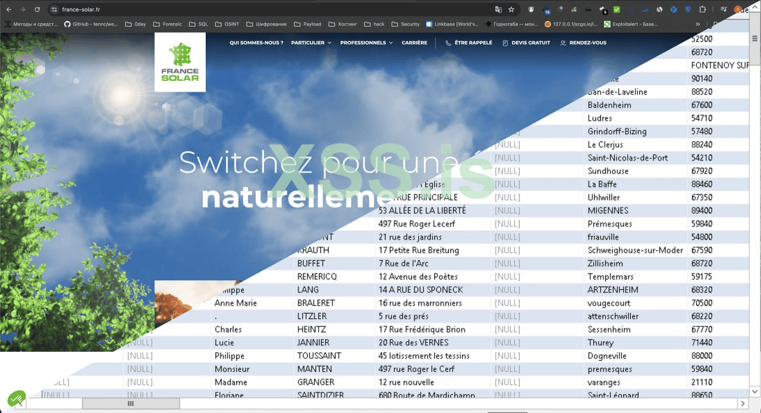This screenshot has width=761, height=413.
Task: Select the postal code 21110 cell
Action: 718,382
